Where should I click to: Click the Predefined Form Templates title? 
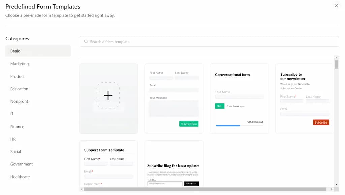tap(43, 7)
